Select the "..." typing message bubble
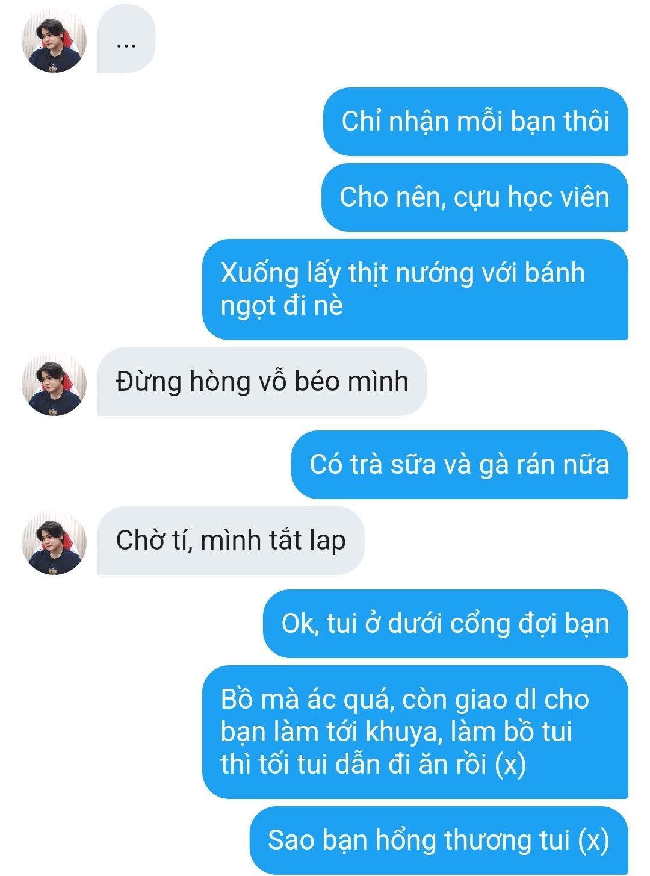This screenshot has height=876, width=650. (x=126, y=39)
